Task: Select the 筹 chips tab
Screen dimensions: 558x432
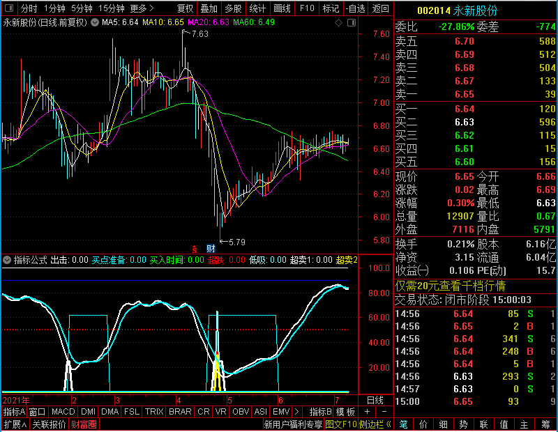Action: click(545, 424)
